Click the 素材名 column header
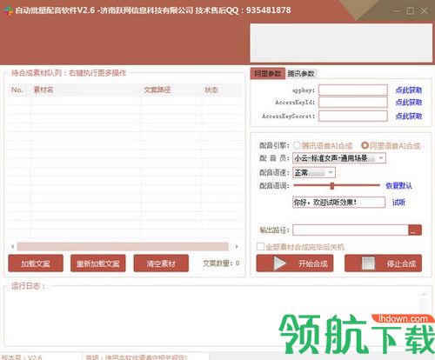The width and height of the screenshot is (435, 360). pos(85,90)
